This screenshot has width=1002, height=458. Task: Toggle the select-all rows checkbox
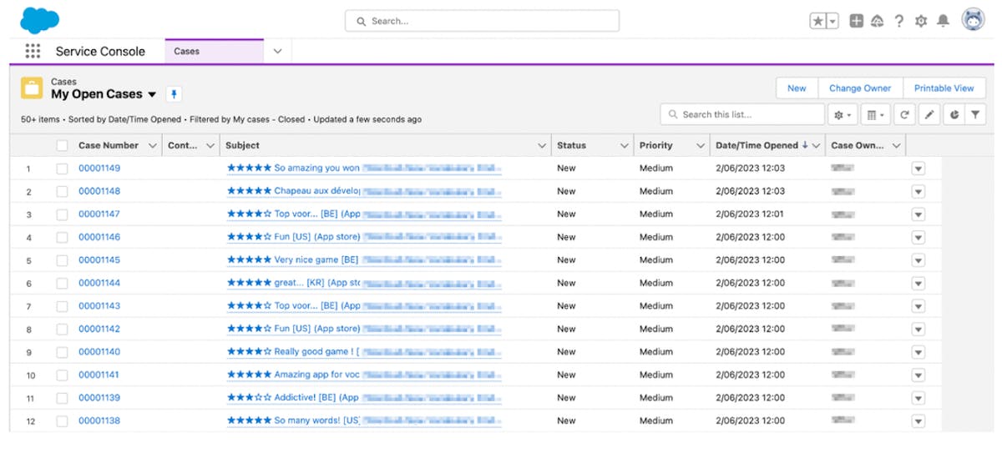[62, 145]
